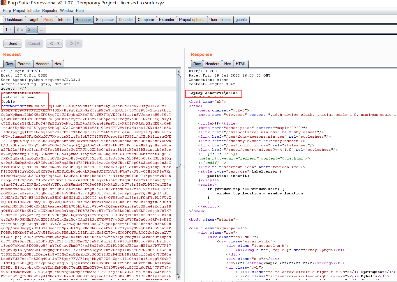Go back to previous request with left arrow

point(52,43)
